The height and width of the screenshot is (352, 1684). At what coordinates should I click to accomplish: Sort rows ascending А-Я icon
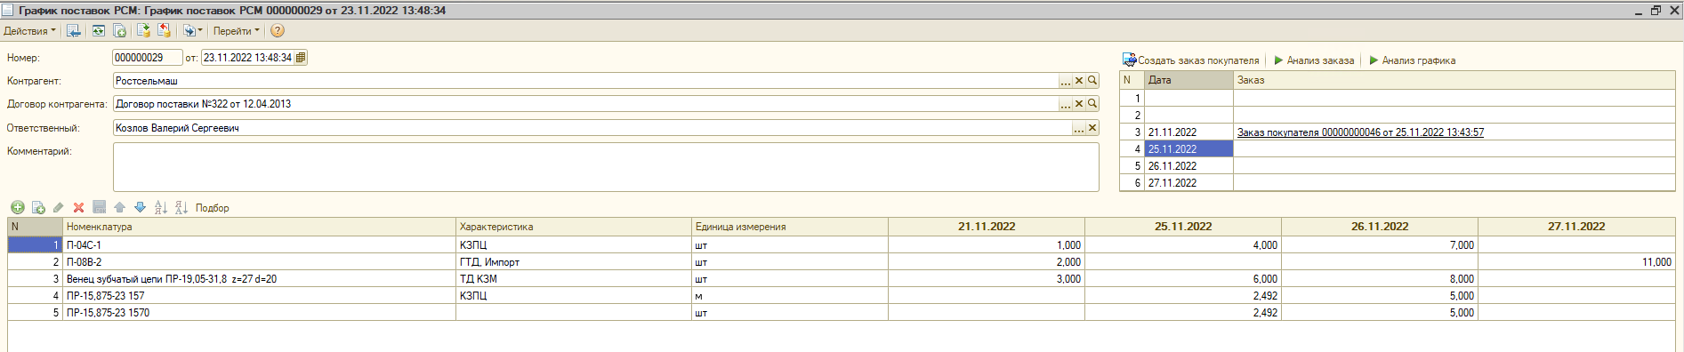pyautogui.click(x=161, y=208)
